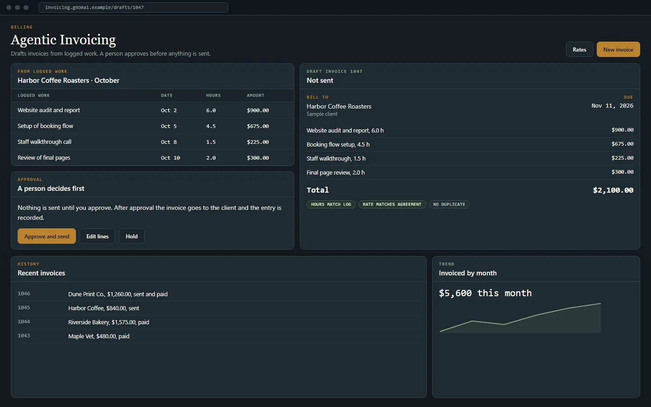Image resolution: width=651 pixels, height=407 pixels.
Task: Click the Staff walkthrough, 1.5 h invoice line
Action: (470, 158)
